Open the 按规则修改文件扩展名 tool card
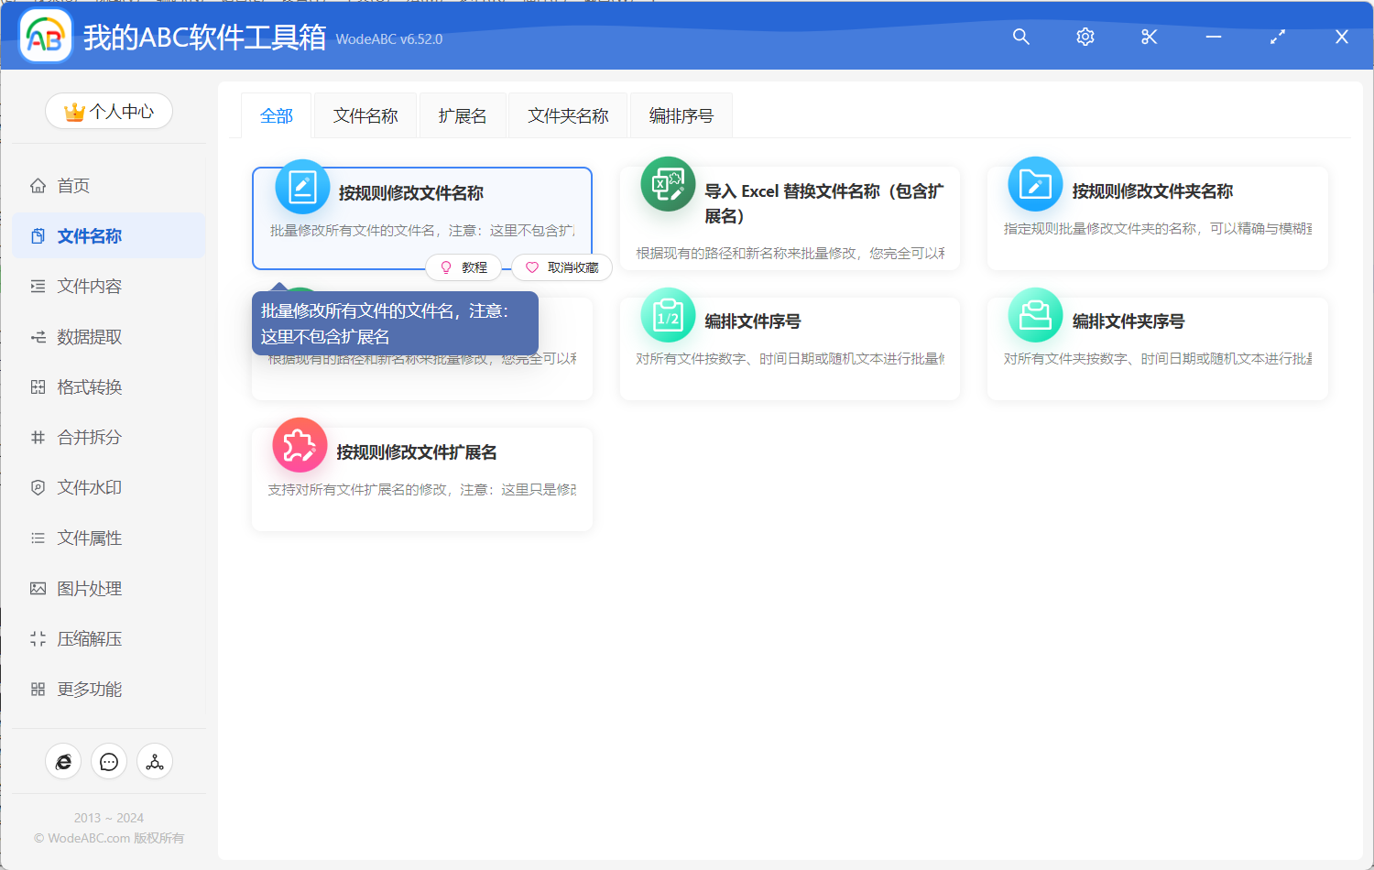 (421, 478)
